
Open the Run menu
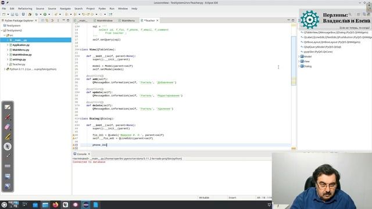(x=112, y=9)
